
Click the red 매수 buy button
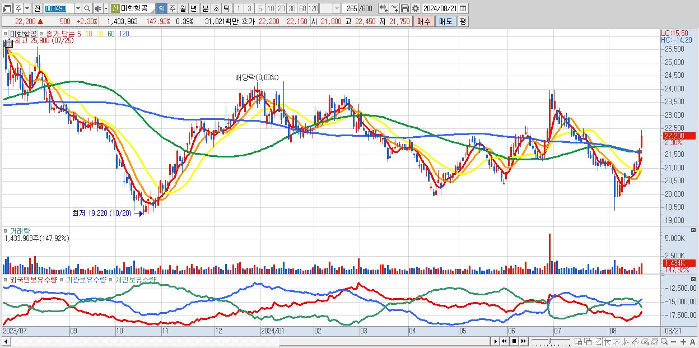(x=423, y=21)
